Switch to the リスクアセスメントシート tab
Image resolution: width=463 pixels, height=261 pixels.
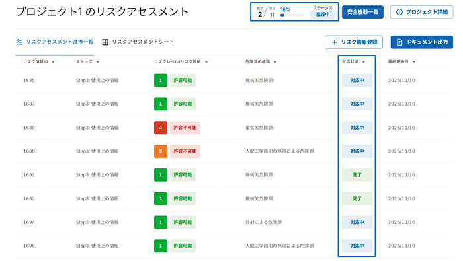click(x=138, y=42)
